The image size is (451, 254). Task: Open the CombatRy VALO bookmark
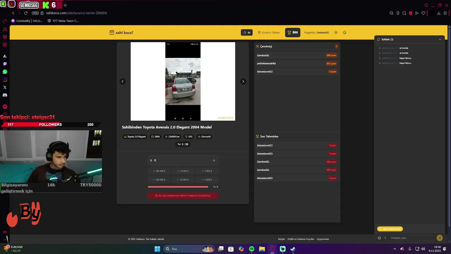[27, 21]
